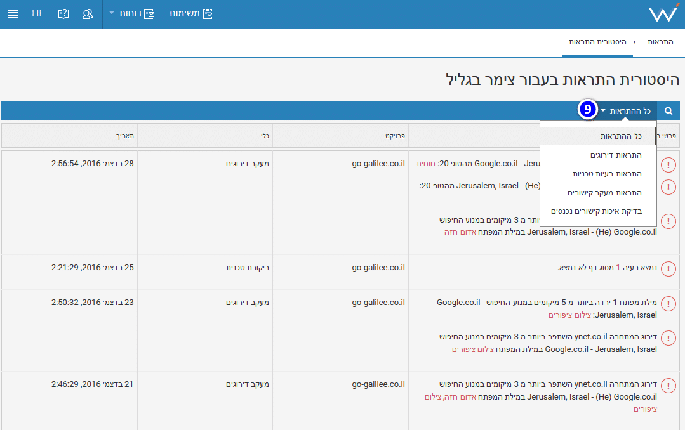Click 'go-galilee.co.il' in the 23 בדצמ׳ row
The width and height of the screenshot is (685, 430).
[x=378, y=303]
